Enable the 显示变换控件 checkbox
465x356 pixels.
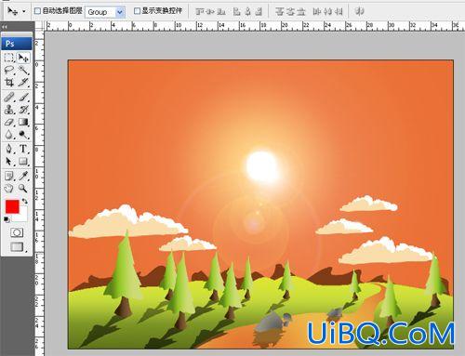pos(137,11)
